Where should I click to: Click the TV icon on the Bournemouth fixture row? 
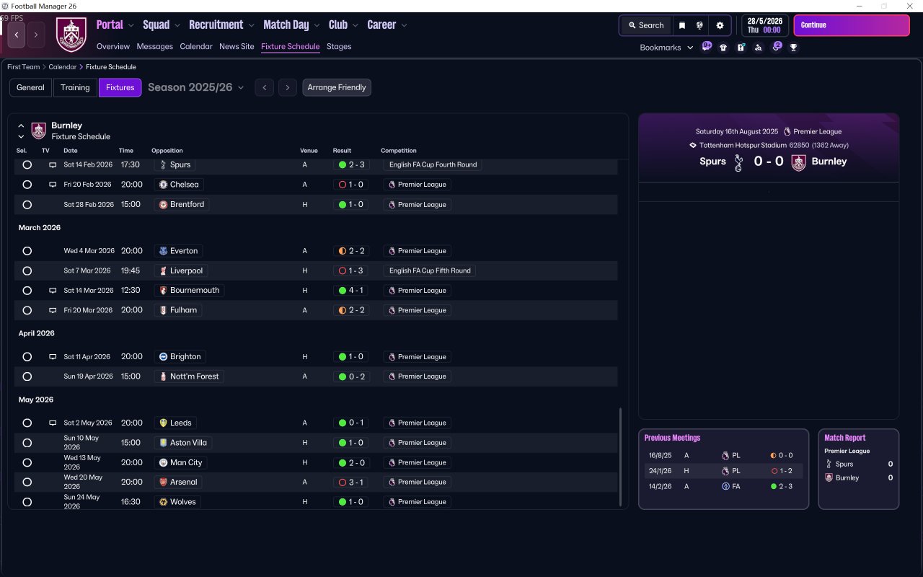53,291
